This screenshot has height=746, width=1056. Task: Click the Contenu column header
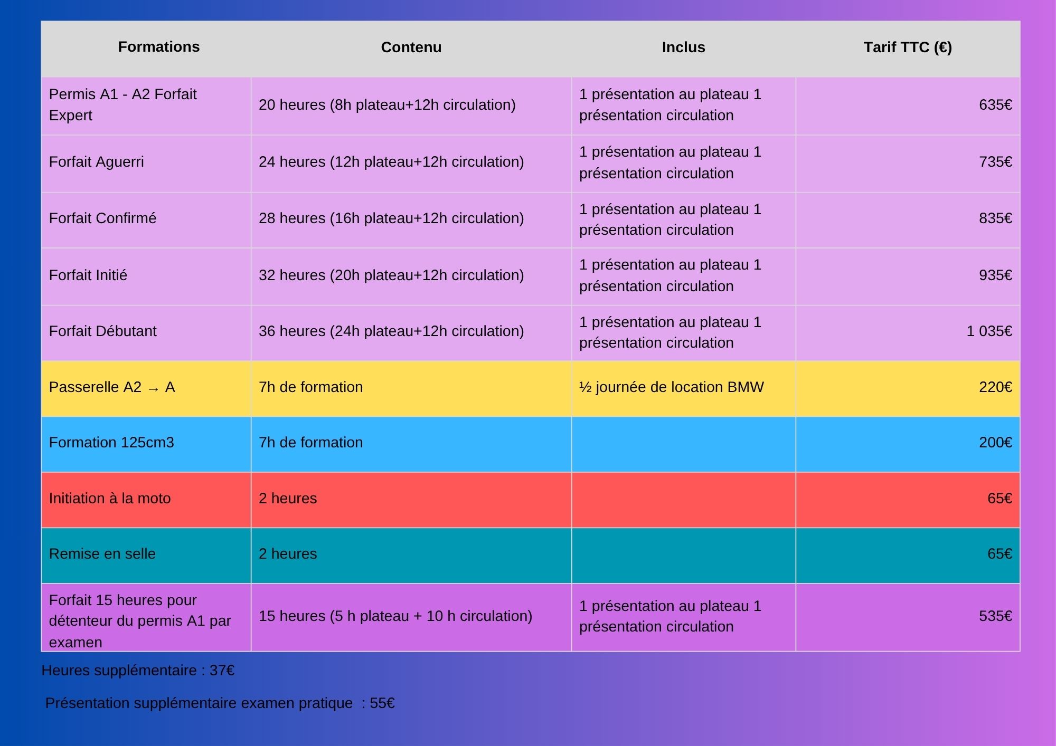pos(411,47)
